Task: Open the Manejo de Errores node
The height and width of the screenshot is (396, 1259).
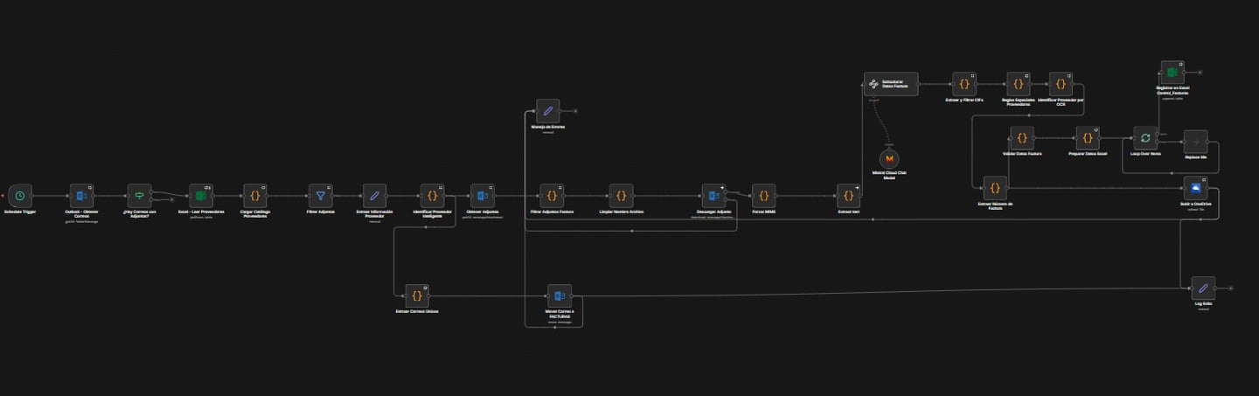Action: click(547, 111)
